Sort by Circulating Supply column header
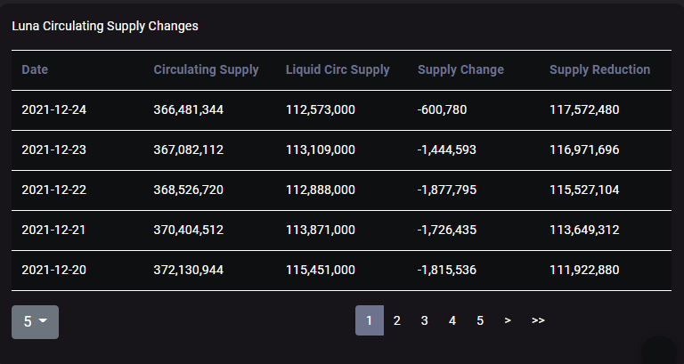The width and height of the screenshot is (684, 364). [x=206, y=69]
